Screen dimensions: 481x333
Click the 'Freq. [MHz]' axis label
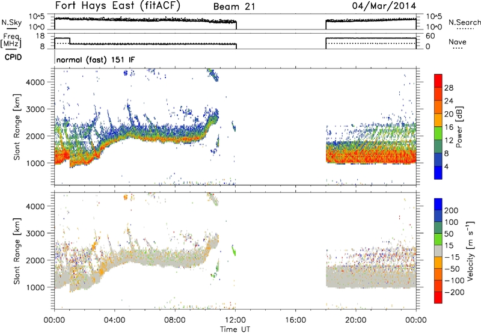(x=11, y=40)
